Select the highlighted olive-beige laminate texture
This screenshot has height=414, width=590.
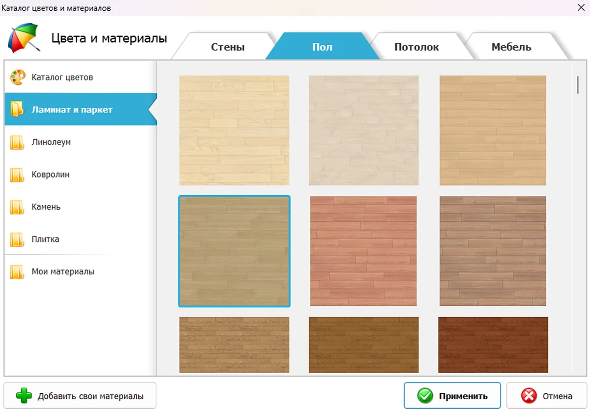coord(234,251)
